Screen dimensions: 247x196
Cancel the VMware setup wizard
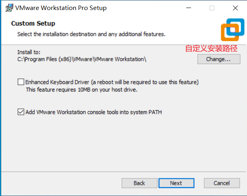click(221, 183)
